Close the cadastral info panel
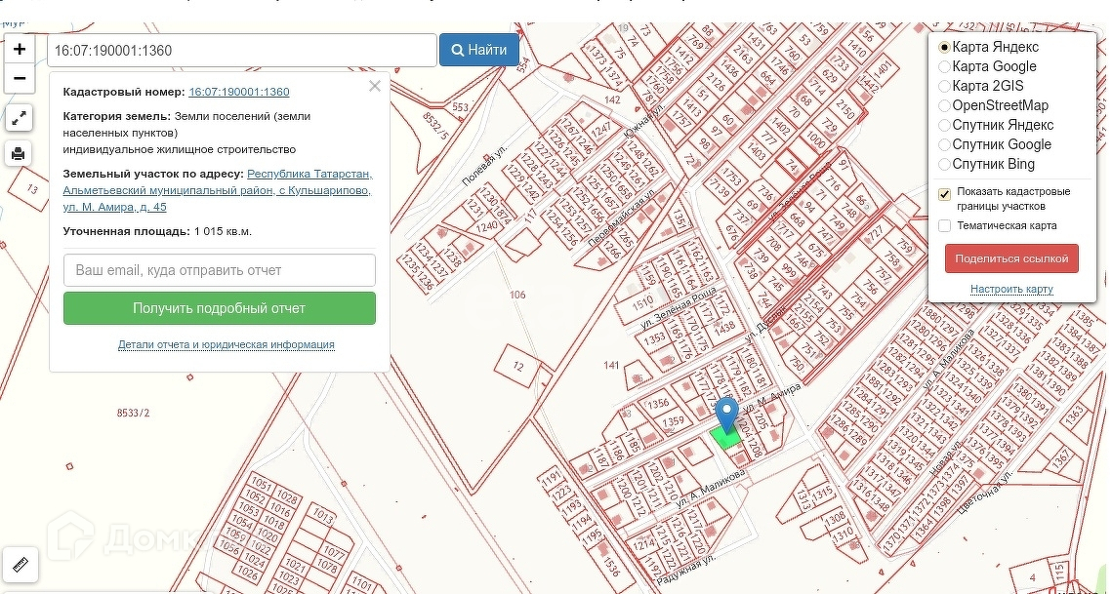The height and width of the screenshot is (594, 1112). [x=375, y=86]
